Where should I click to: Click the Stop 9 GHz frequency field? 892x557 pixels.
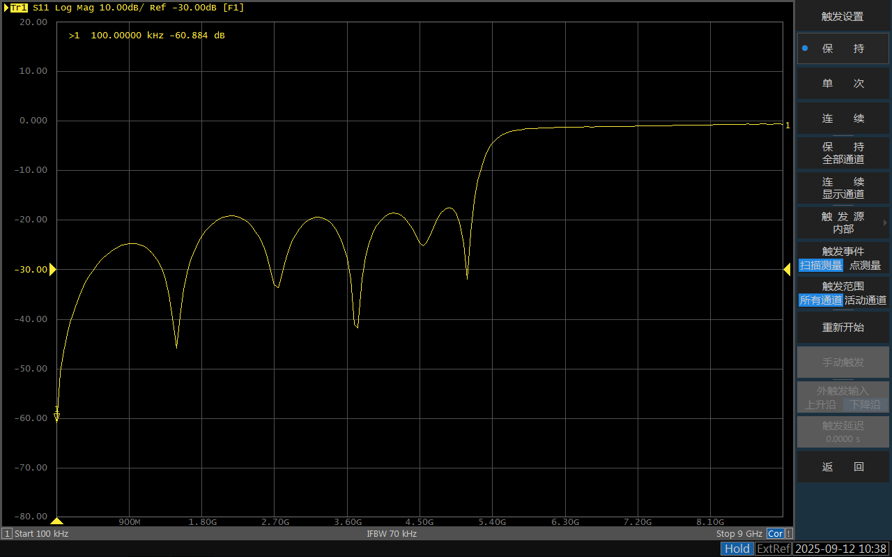(739, 534)
